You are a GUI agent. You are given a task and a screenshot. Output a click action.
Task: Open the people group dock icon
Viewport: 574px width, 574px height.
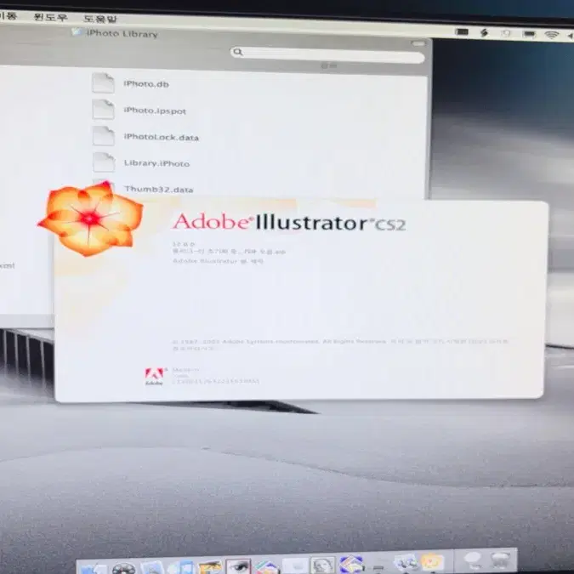pos(405,562)
